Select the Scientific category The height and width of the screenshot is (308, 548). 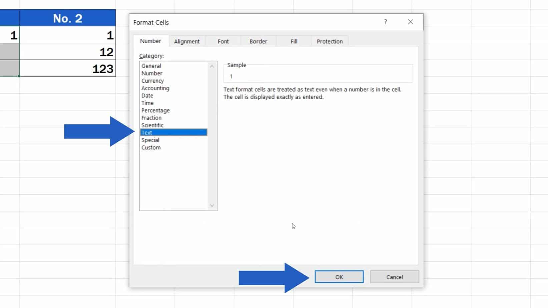tap(152, 125)
